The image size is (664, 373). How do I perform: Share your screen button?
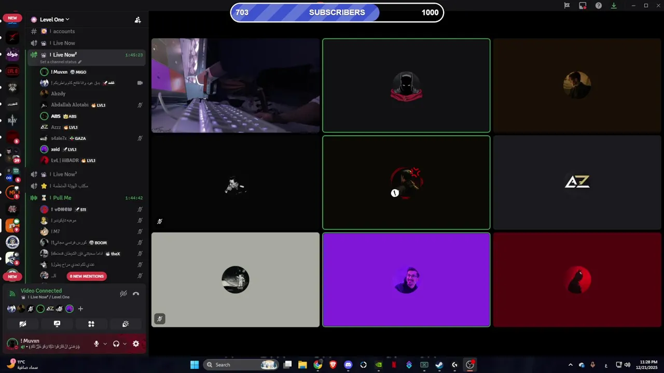click(x=57, y=324)
